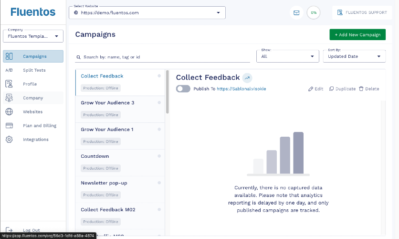Viewport: 399px width, 239px height.
Task: Click status dot on Newsletter pop-up row
Action: [159, 183]
